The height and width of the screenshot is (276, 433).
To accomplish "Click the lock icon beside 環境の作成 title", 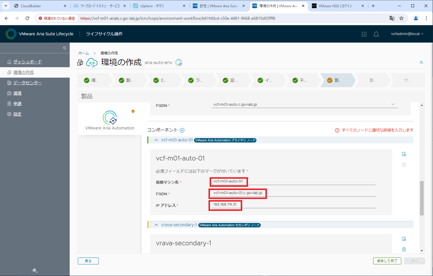I will click(80, 63).
